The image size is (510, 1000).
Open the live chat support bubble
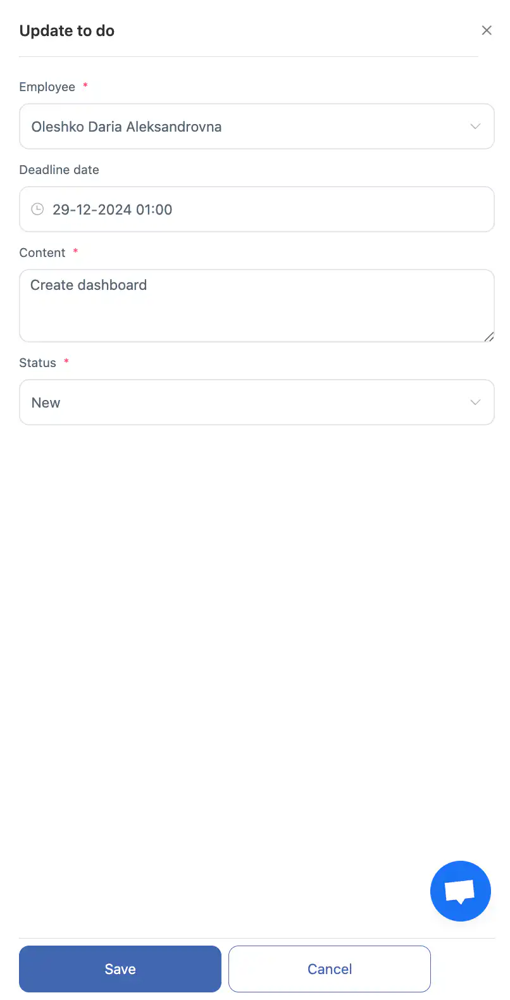[x=460, y=891]
